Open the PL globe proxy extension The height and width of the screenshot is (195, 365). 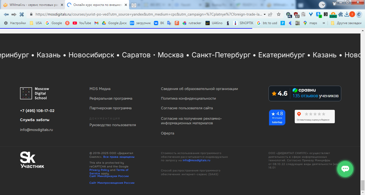[x=289, y=15]
